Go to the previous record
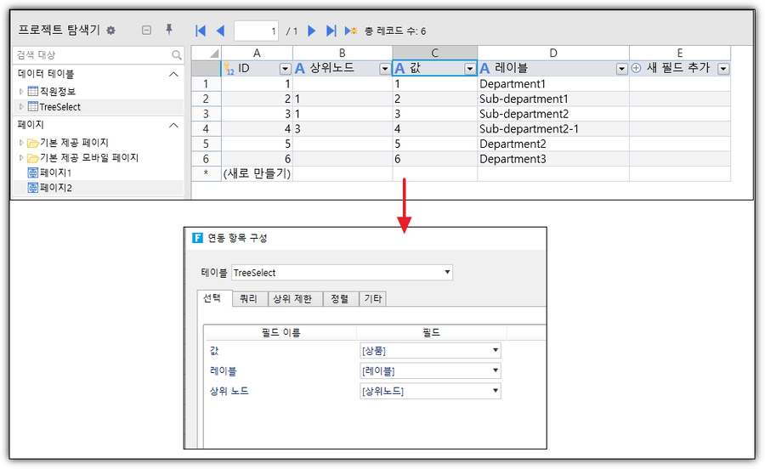 pos(220,31)
